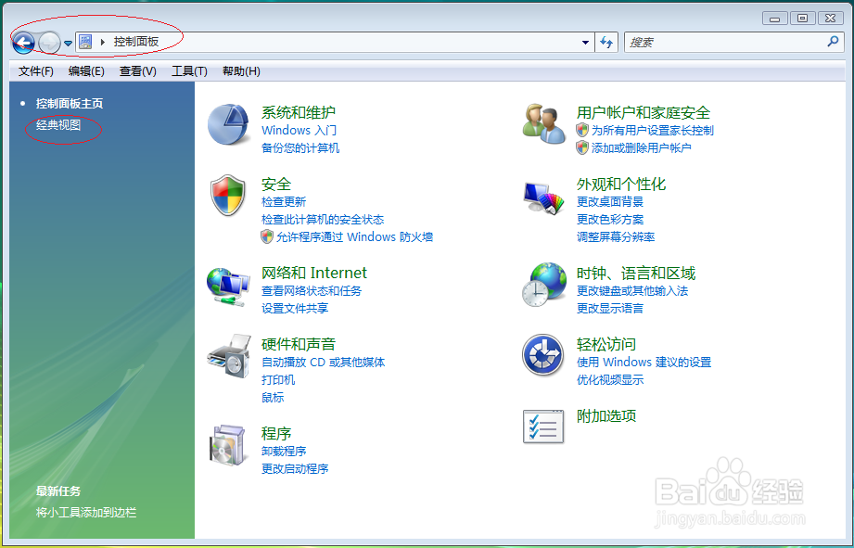Open the 网络和 Internet globe icon
The image size is (854, 548).
tap(228, 287)
